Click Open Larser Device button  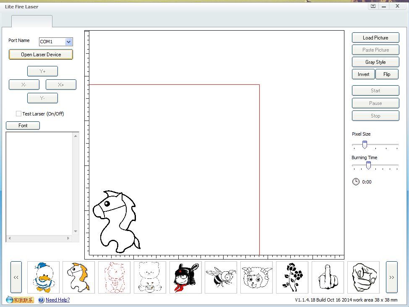[41, 54]
